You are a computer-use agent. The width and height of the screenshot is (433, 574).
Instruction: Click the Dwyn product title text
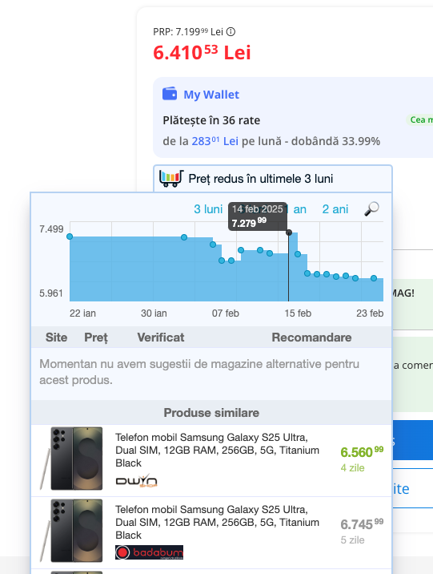coord(218,451)
